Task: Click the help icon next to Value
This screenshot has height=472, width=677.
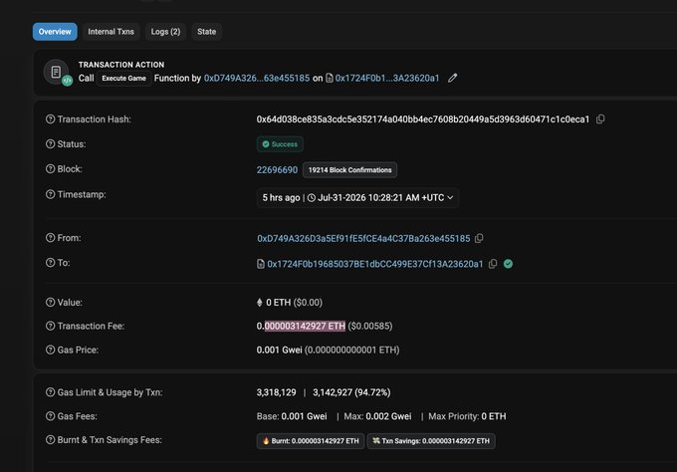Action: [x=50, y=303]
